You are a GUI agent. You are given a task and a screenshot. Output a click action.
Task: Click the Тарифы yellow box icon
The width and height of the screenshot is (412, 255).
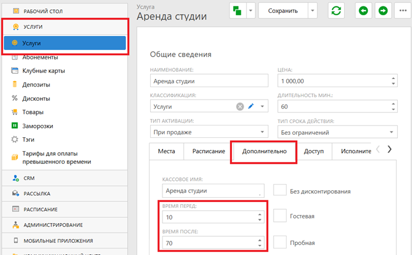pyautogui.click(x=15, y=157)
